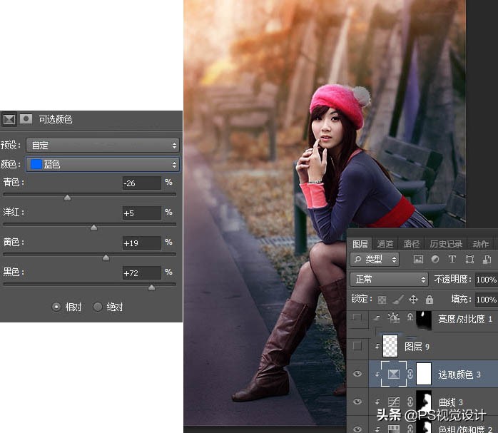
Task: Click the Selective Color adjustment icon in properties
Action: (9, 119)
